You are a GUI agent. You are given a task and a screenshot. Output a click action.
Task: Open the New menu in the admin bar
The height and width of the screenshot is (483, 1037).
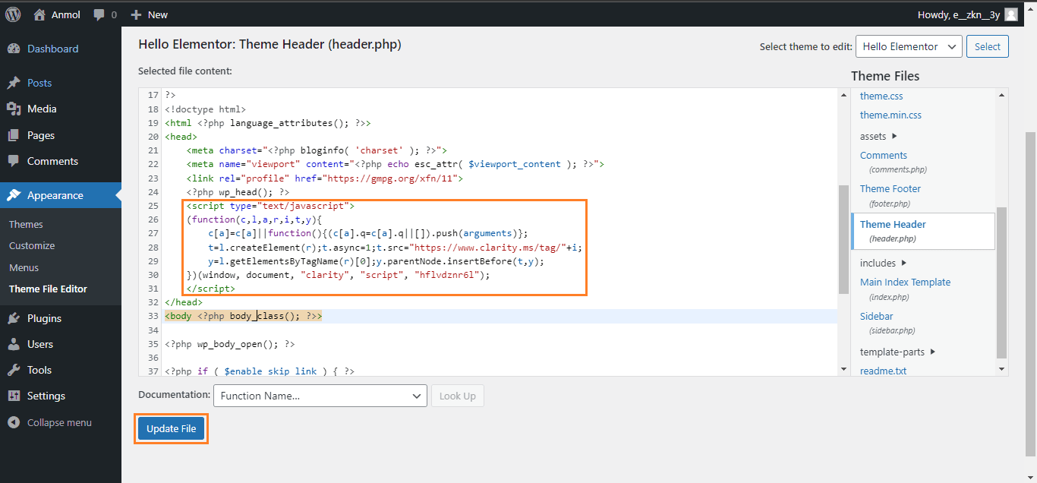click(149, 14)
